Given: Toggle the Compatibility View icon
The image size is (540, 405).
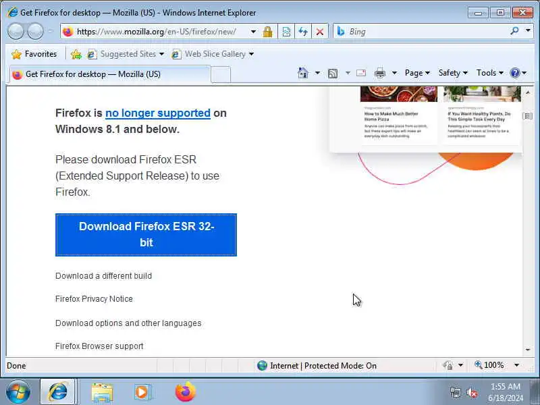Looking at the screenshot, I should click(x=286, y=32).
